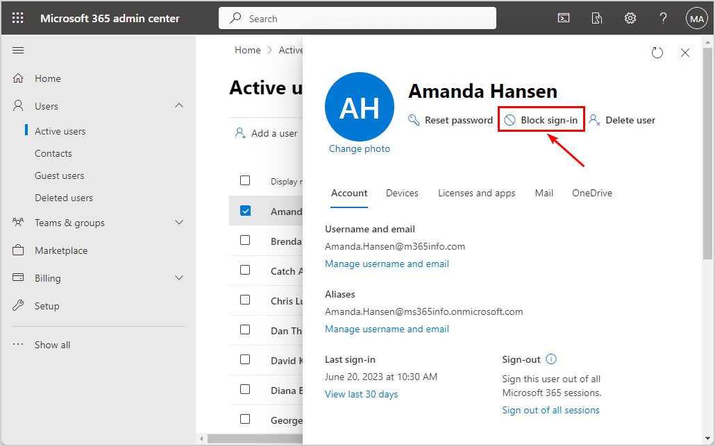The width and height of the screenshot is (715, 446).
Task: Click the Setup wrench icon
Action: pos(18,305)
